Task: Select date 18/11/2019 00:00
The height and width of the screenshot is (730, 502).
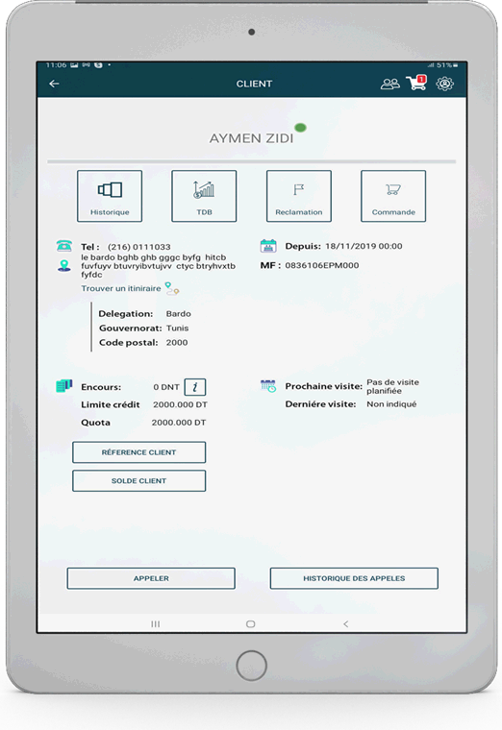Action: 364,246
